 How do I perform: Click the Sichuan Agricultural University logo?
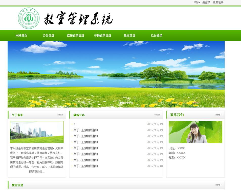[29, 18]
